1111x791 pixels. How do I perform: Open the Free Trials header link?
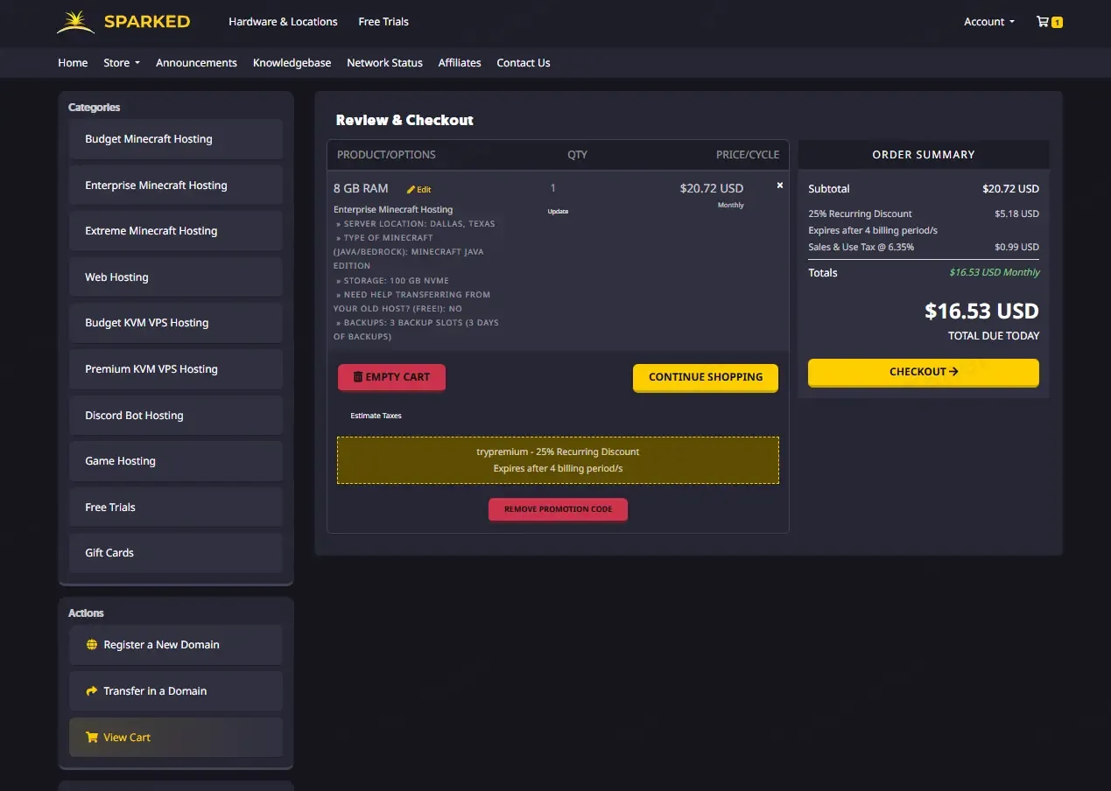click(383, 22)
